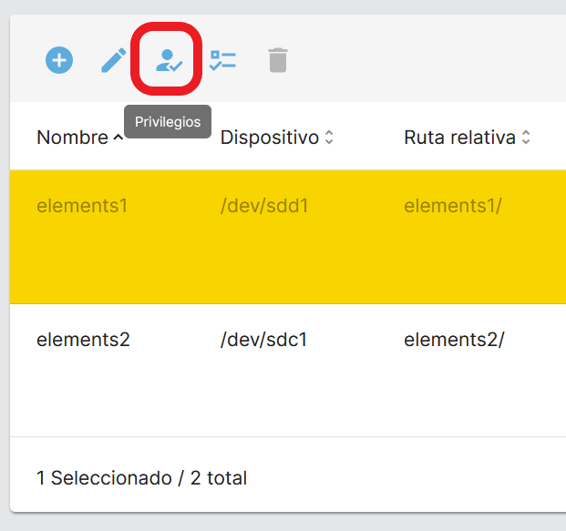Toggle the sort arrows beside Ruta relativa
The image size is (566, 531).
point(526,138)
